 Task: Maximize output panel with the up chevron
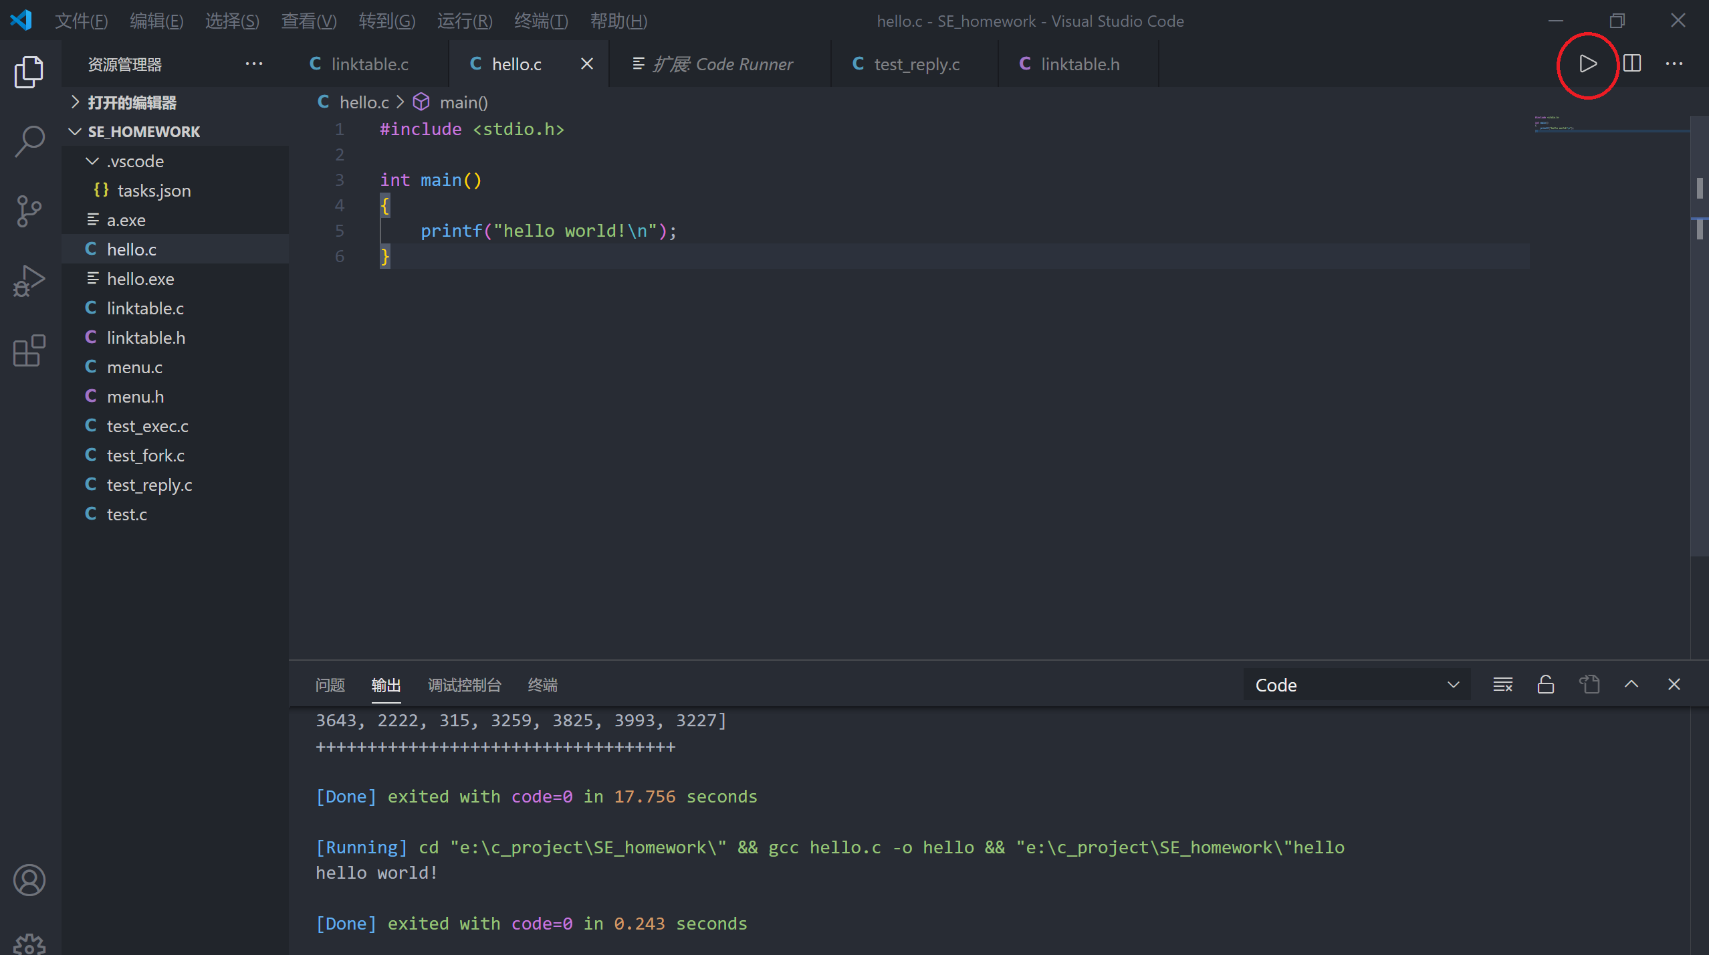[1631, 685]
